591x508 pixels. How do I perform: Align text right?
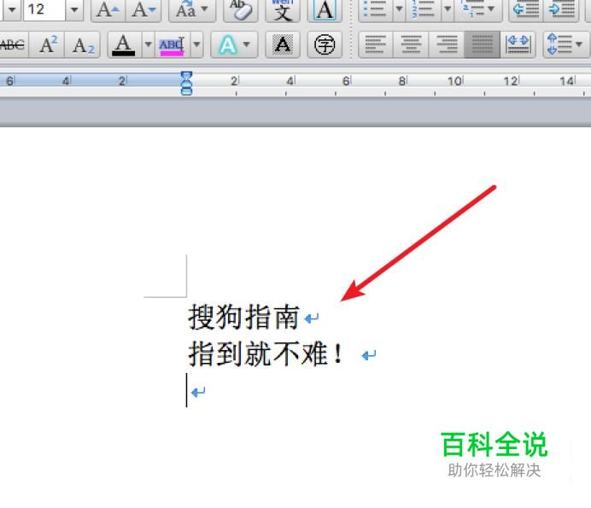(447, 44)
